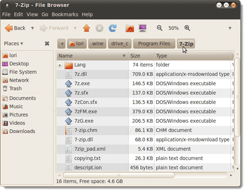Open the Bookmarks menu
This screenshot has width=246, height=192.
coord(65,14)
